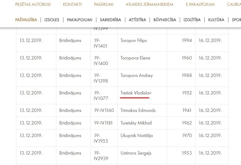Select the Izglītība menu item
Image resolution: width=241 pixels, height=165 pixels.
coord(192,20)
